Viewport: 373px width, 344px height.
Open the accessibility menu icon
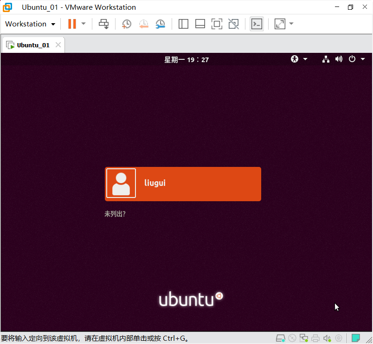click(x=295, y=59)
